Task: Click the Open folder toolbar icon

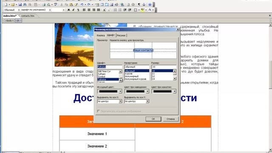Action: [13, 5]
